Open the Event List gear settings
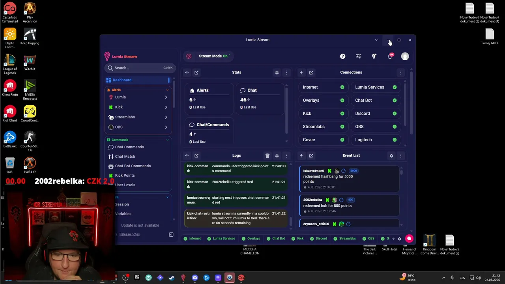The image size is (505, 284). [x=391, y=156]
